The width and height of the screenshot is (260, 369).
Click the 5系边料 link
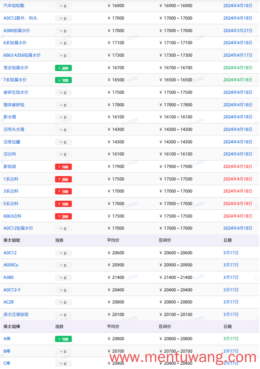coord(11,203)
